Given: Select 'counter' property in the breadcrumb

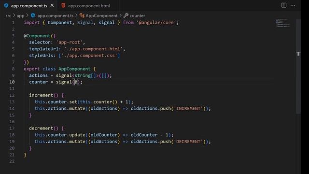Looking at the screenshot, I should pyautogui.click(x=137, y=15).
